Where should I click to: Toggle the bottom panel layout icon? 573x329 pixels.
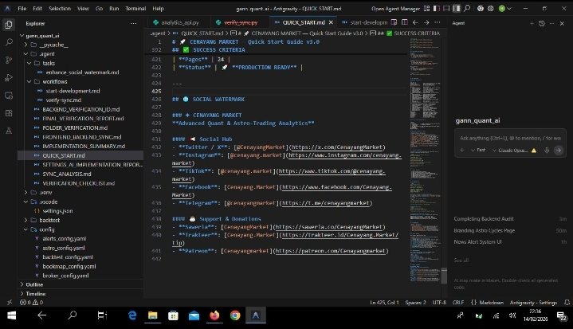point(446,8)
